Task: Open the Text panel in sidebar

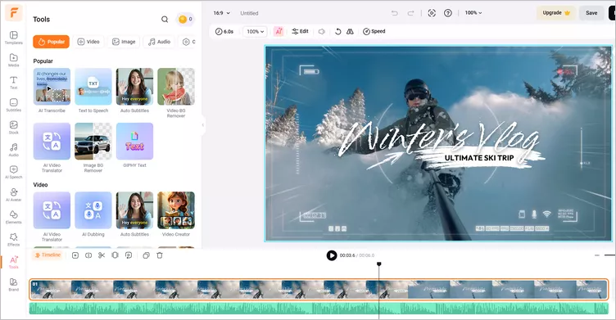Action: [14, 83]
